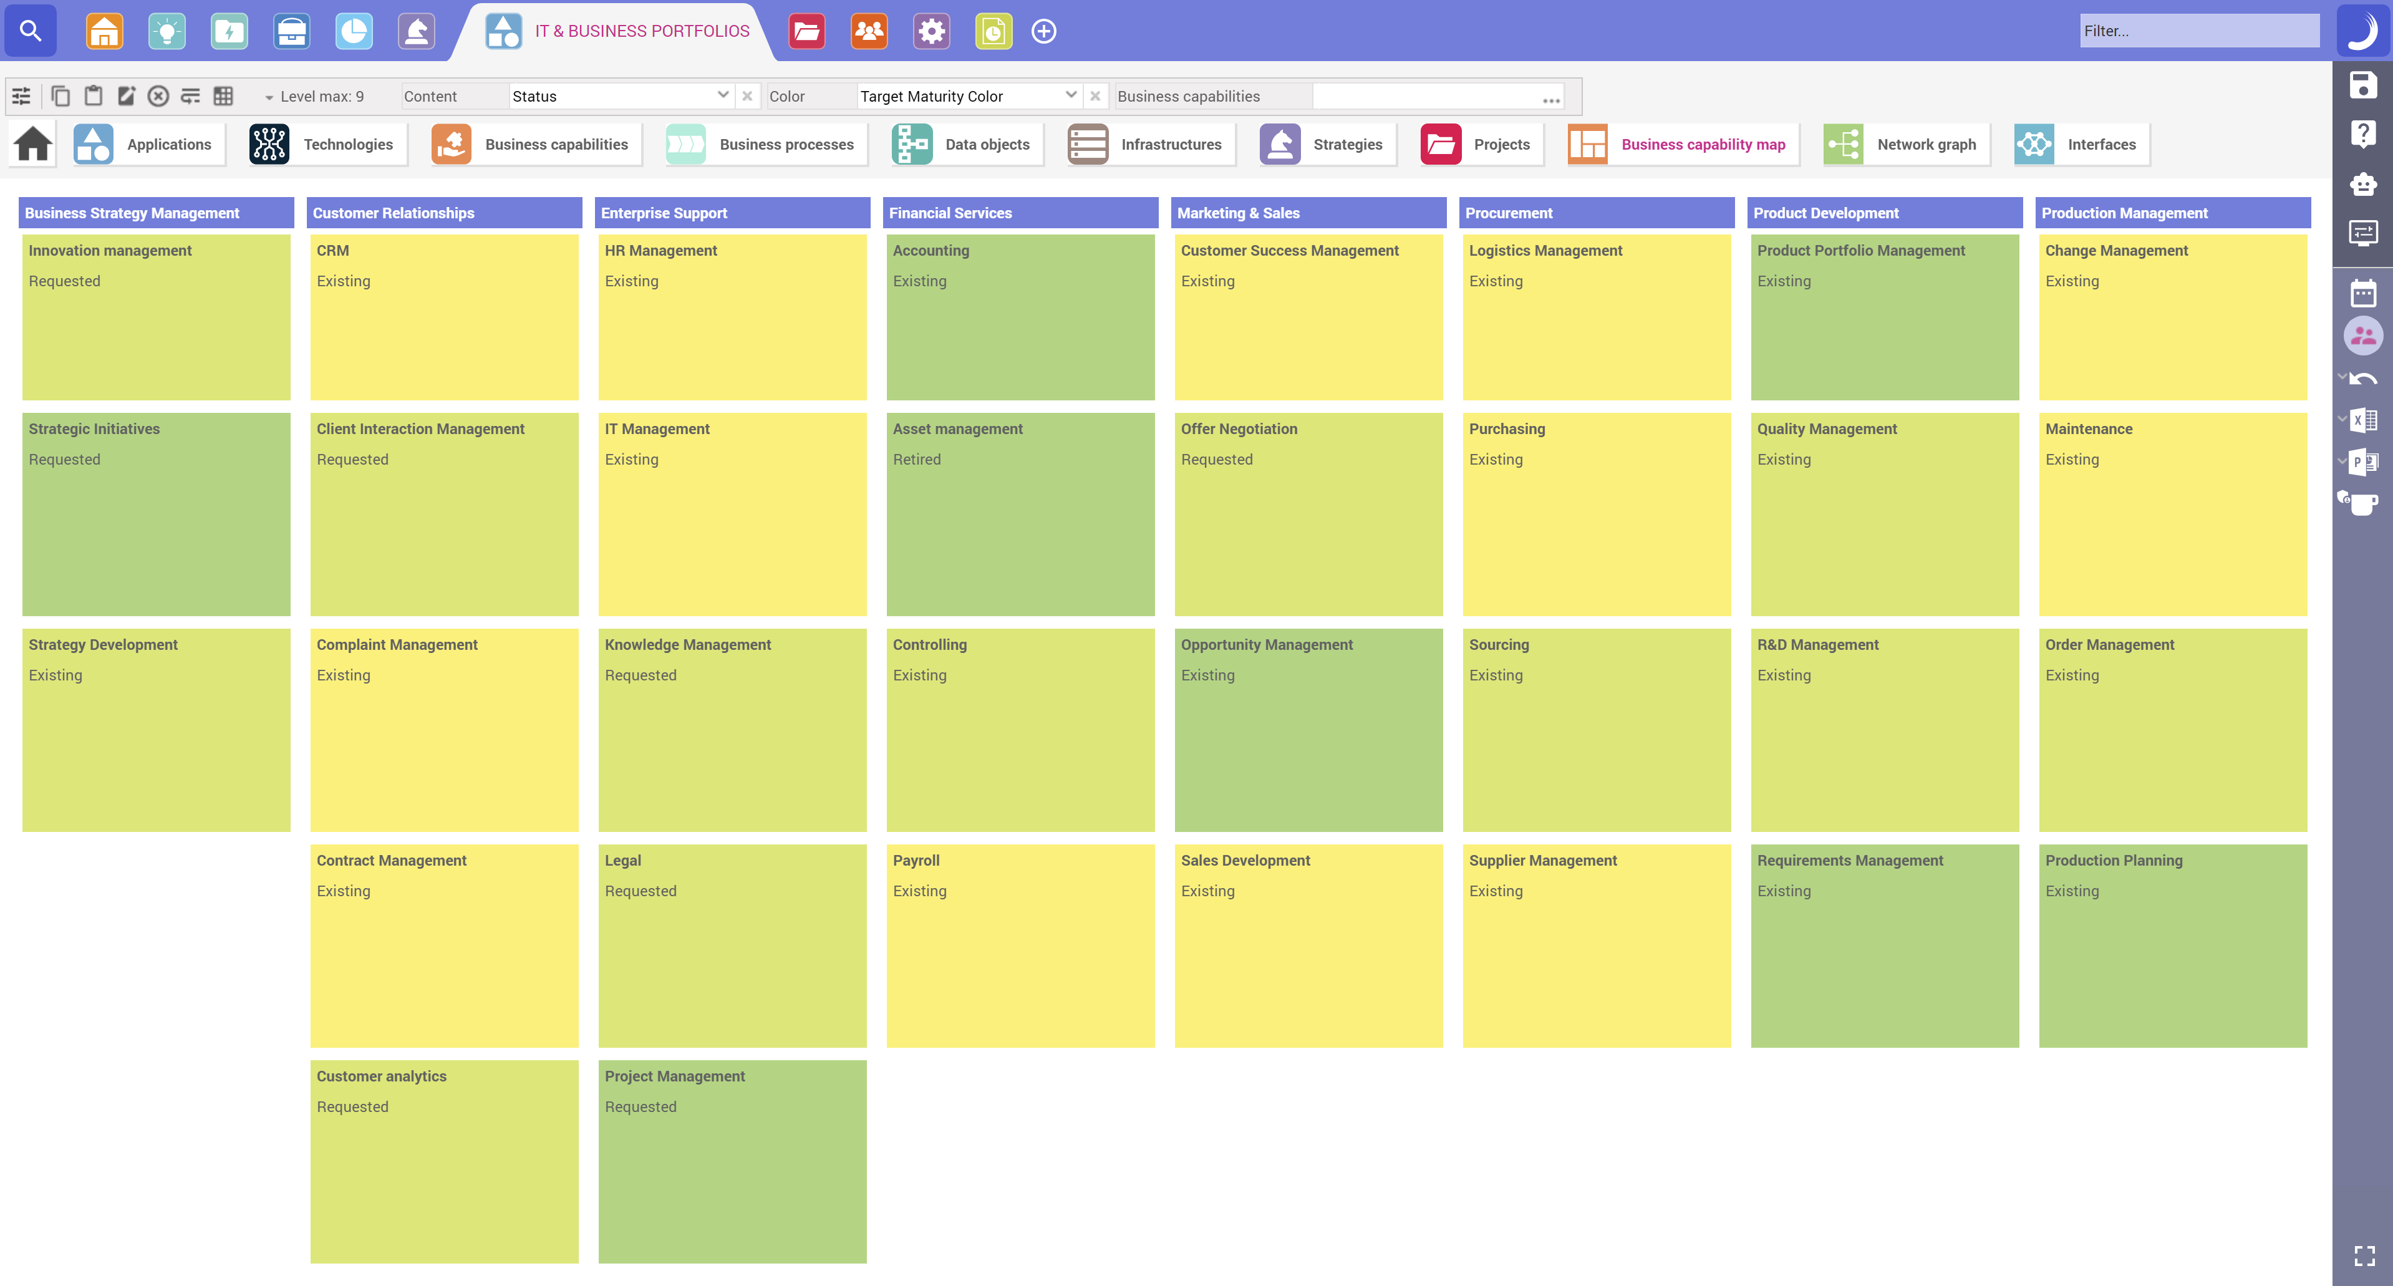
Task: Open display settings via the sliders icon
Action: 21,95
